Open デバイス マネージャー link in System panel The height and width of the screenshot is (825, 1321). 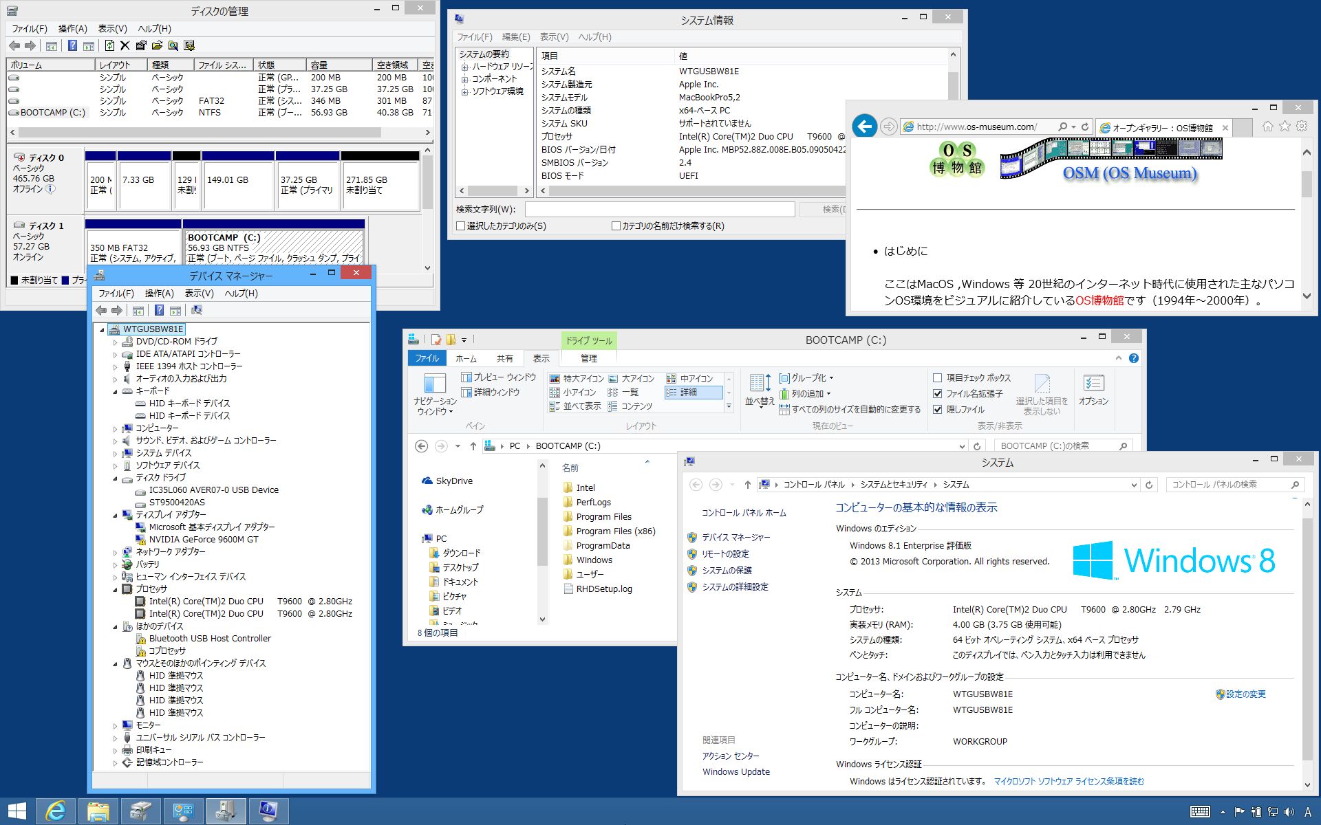(x=736, y=538)
